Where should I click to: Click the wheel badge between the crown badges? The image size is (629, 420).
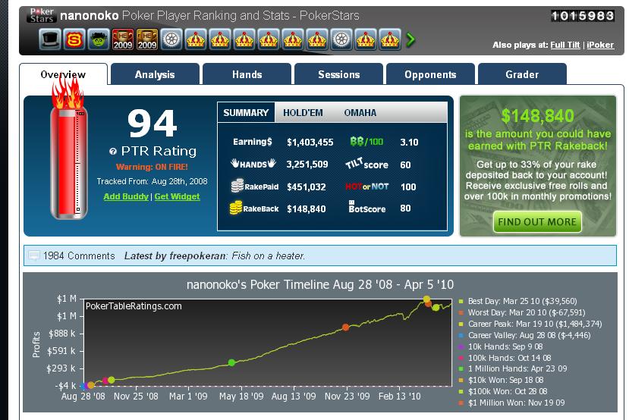click(341, 39)
